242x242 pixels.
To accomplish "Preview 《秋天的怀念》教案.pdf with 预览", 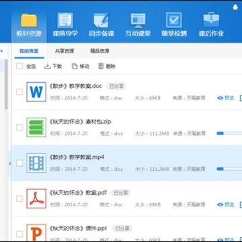I will 226,204.
